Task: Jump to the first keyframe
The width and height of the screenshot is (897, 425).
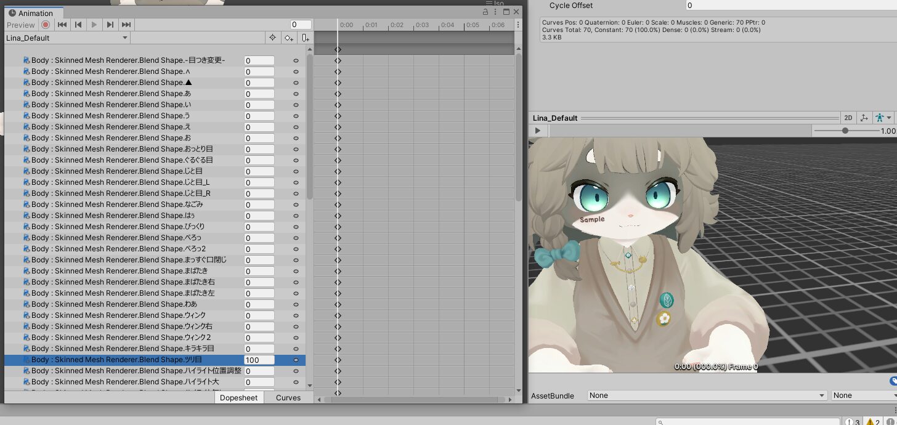Action: [x=62, y=25]
